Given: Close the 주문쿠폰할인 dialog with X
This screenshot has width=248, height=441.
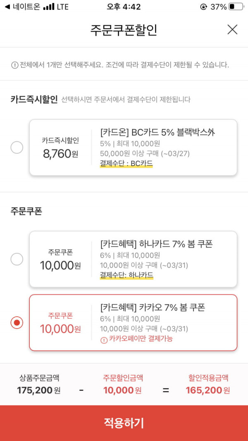Looking at the screenshot, I should [x=232, y=29].
